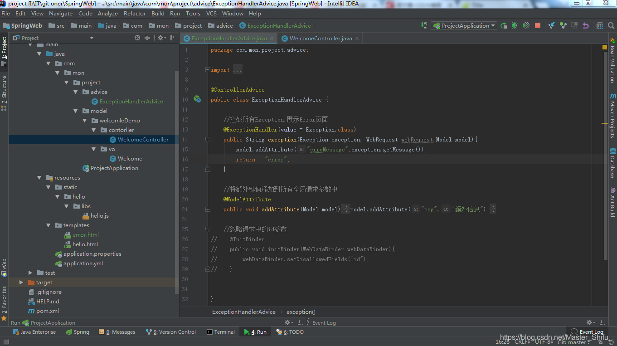The height and width of the screenshot is (346, 617).
Task: Collapse the advice package folder
Action: click(x=76, y=92)
